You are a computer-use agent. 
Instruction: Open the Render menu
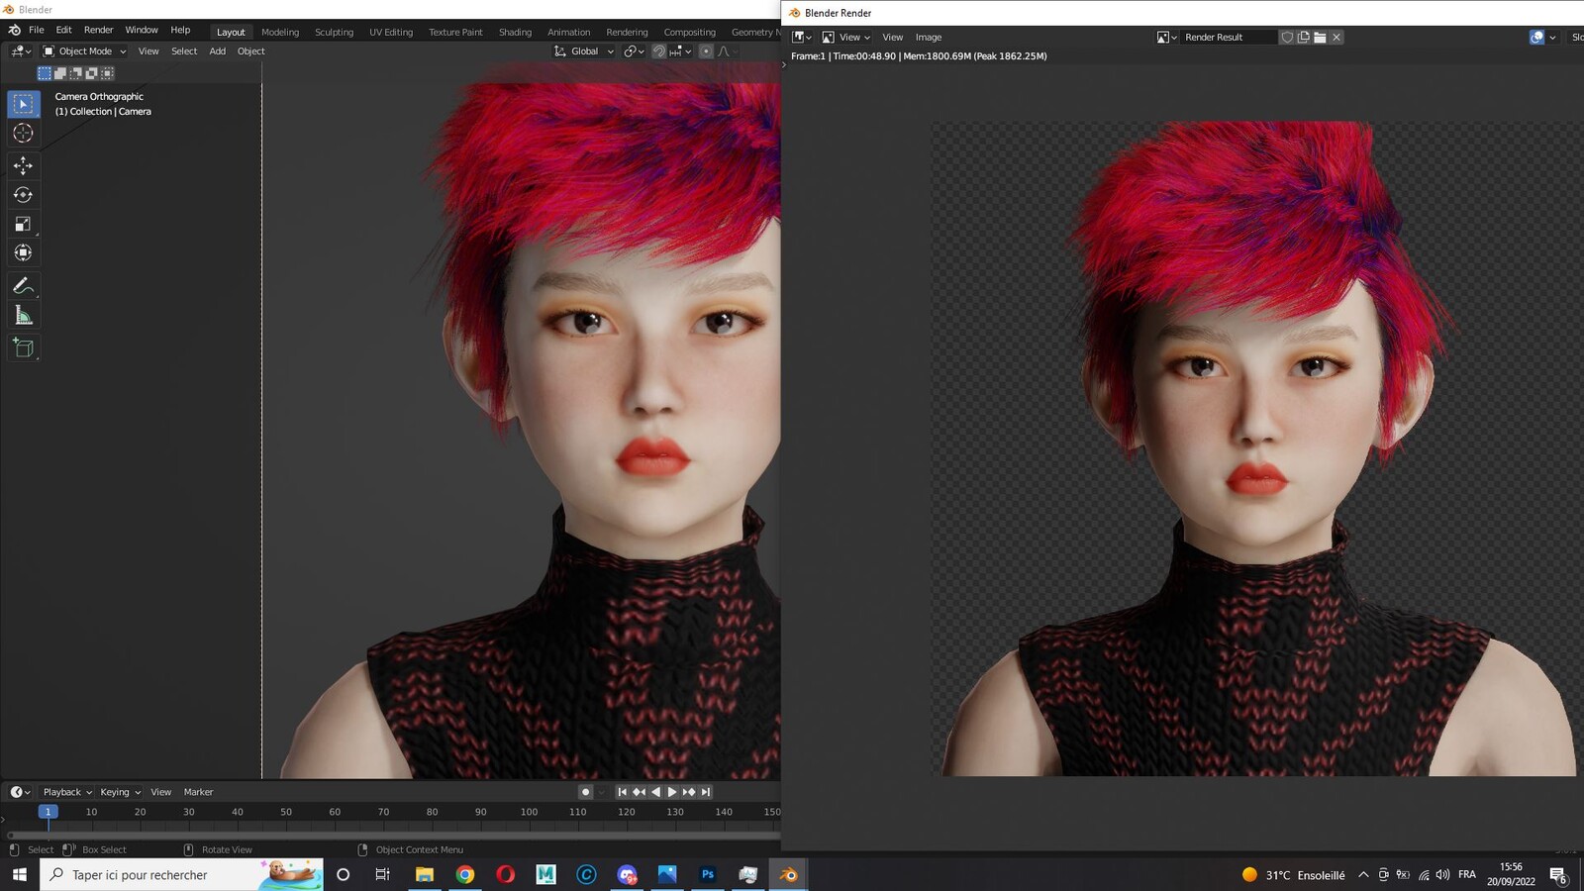98,30
